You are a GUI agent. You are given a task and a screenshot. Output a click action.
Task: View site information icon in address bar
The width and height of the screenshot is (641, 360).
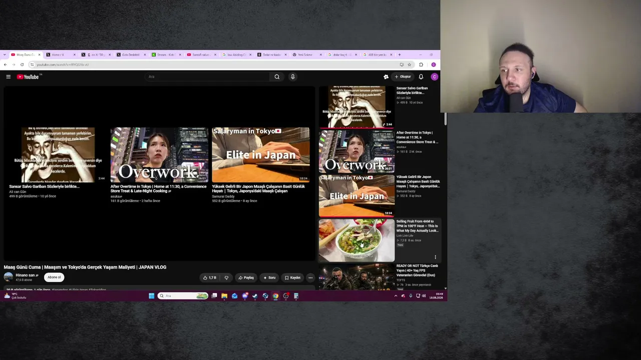tap(32, 64)
